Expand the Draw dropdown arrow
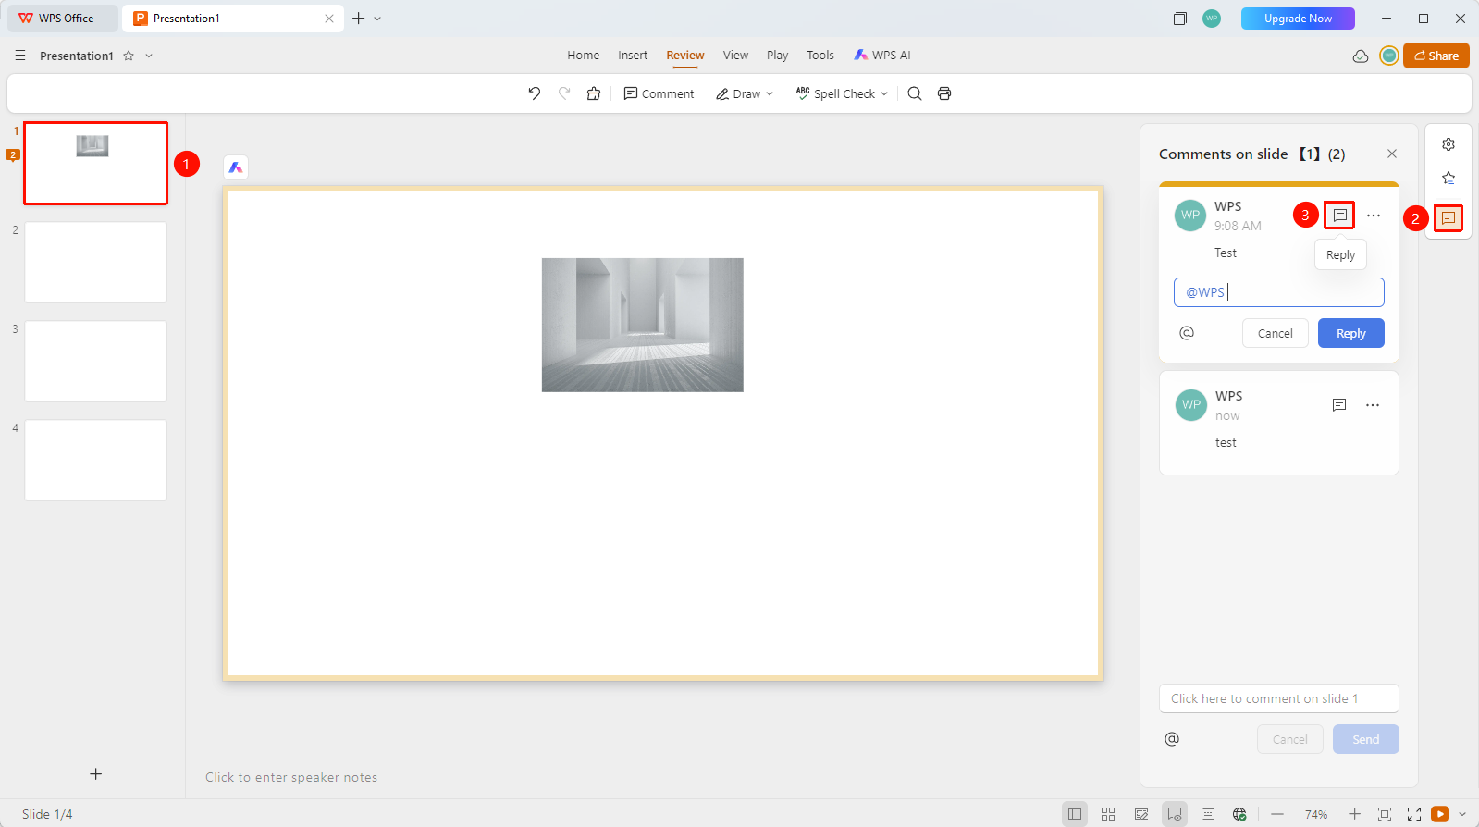The height and width of the screenshot is (827, 1479). (x=770, y=93)
